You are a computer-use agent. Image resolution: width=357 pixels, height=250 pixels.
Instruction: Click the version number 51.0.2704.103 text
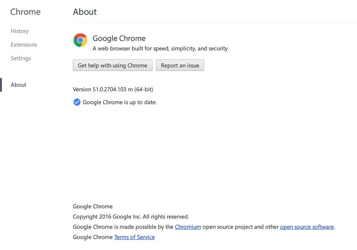[x=113, y=89]
